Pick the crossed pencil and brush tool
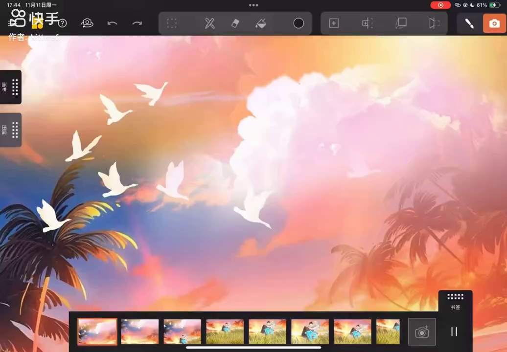 (210, 23)
